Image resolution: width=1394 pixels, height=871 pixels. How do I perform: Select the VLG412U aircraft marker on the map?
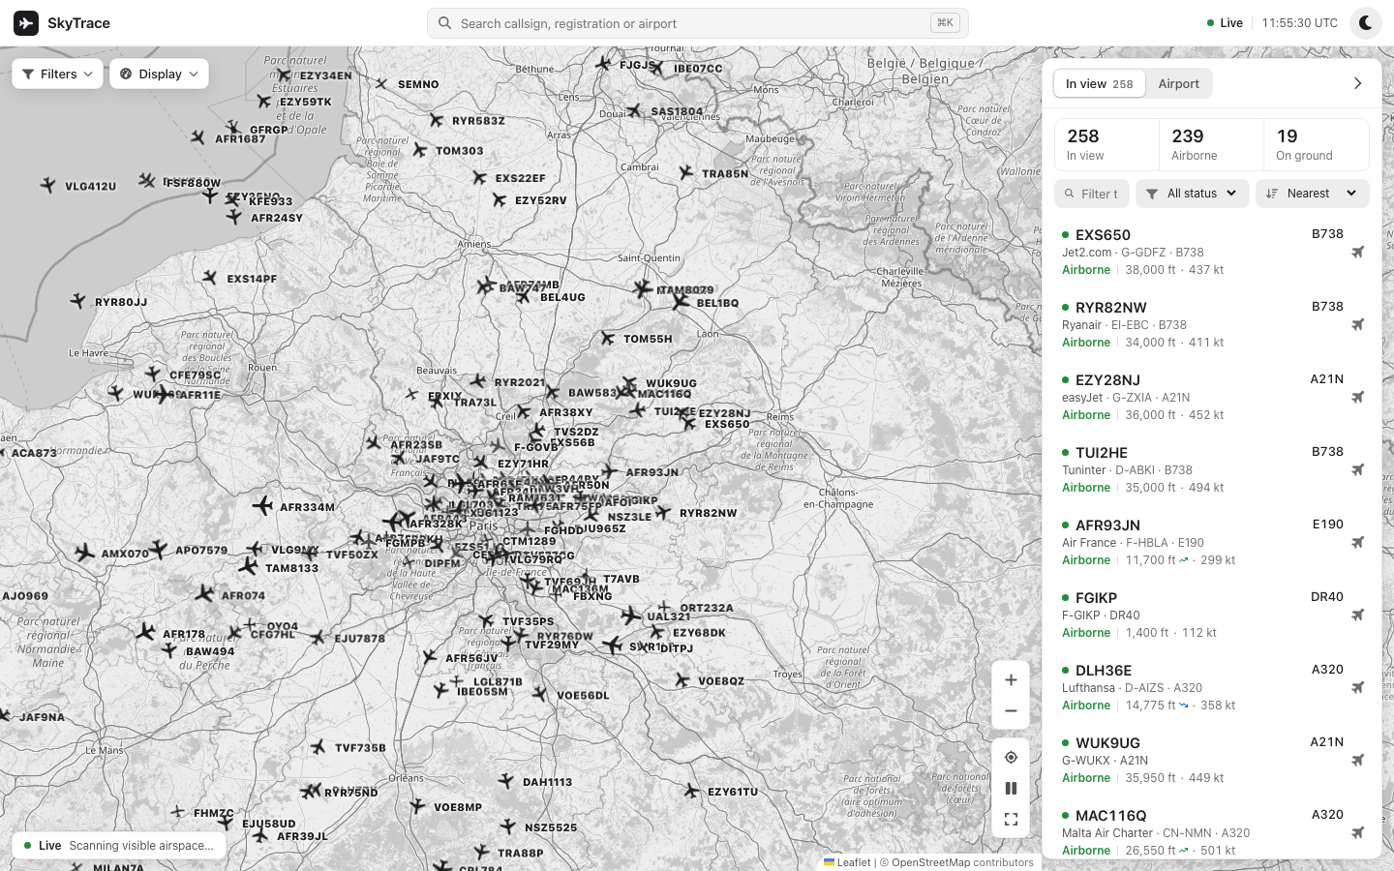[x=47, y=184]
